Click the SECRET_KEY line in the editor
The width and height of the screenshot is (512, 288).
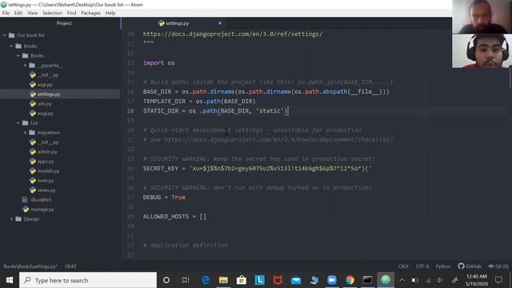(258, 169)
